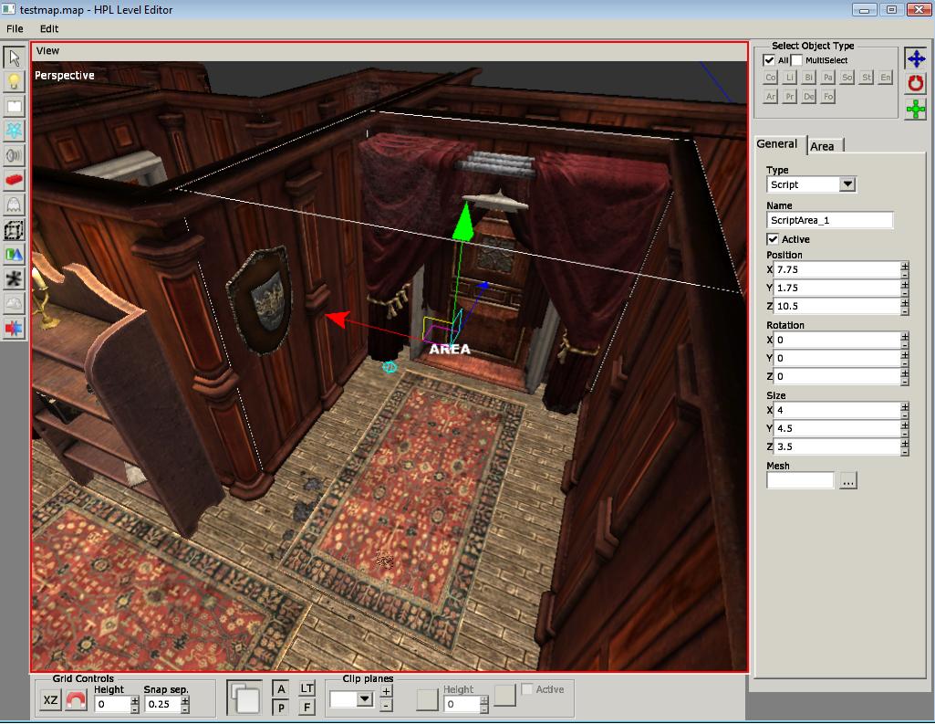935x724 pixels.
Task: Open the File menu
Action: [x=15, y=28]
